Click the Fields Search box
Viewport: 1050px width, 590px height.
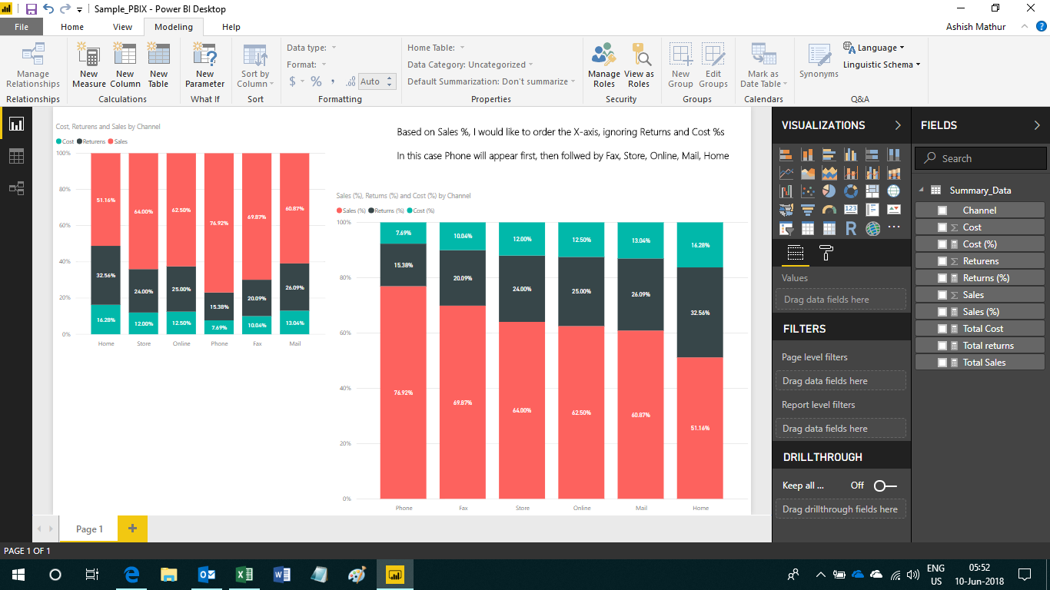[x=980, y=158]
